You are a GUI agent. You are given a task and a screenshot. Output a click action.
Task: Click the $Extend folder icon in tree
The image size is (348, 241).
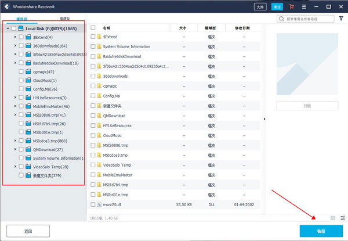(28, 37)
